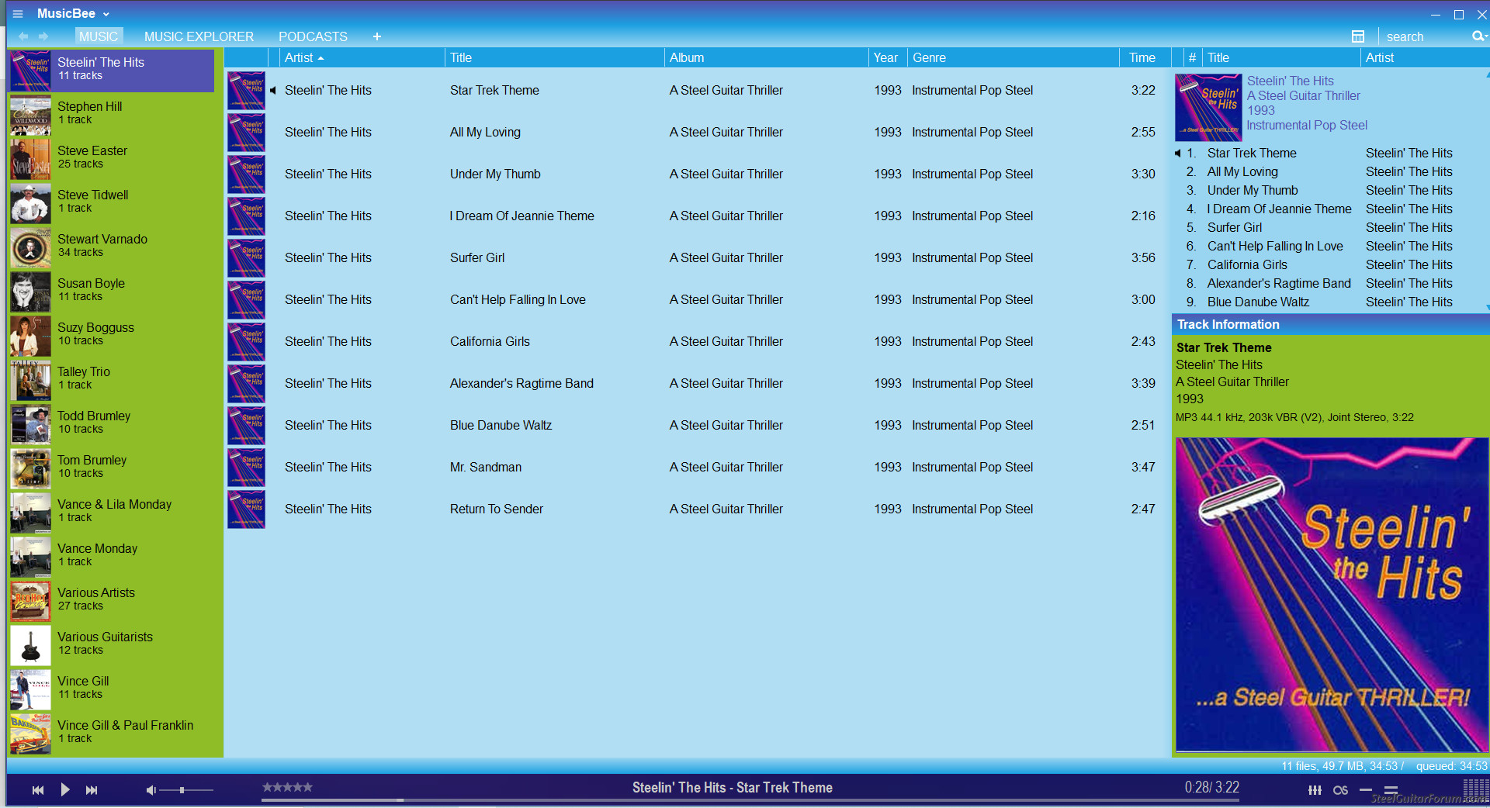Select Suzy Bogguss artist entry
Image resolution: width=1490 pixels, height=808 pixels.
(x=113, y=336)
